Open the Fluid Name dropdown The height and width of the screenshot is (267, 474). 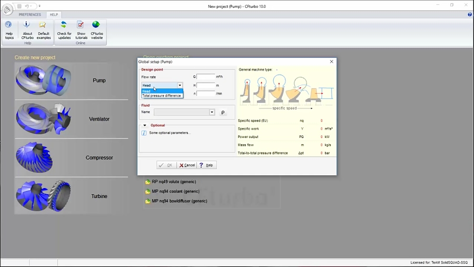212,112
